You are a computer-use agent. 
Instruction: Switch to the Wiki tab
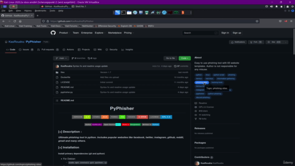(98, 50)
